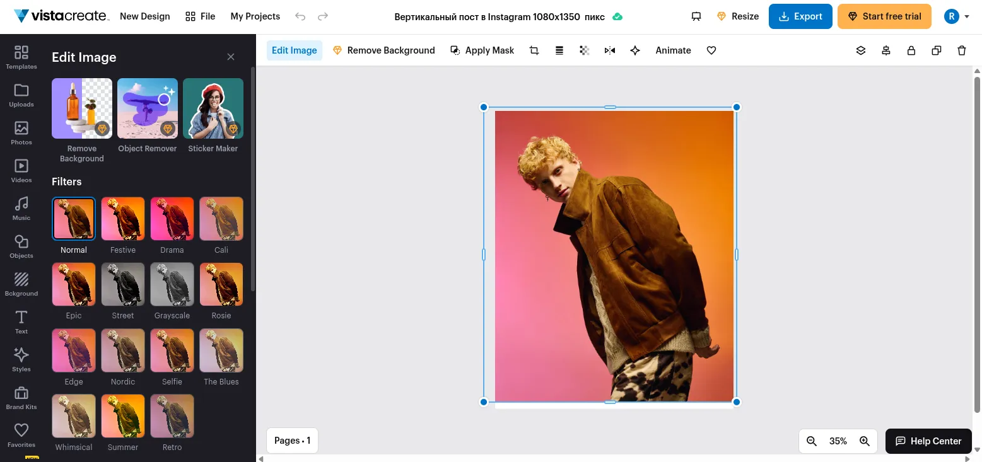Viewport: 982px width, 462px height.
Task: Open the Photos panel in sidebar
Action: coord(21,133)
